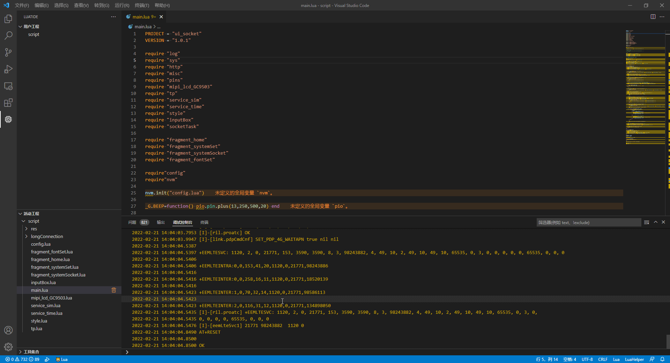Open the Accounts icon
This screenshot has height=363, width=670.
pyautogui.click(x=8, y=330)
